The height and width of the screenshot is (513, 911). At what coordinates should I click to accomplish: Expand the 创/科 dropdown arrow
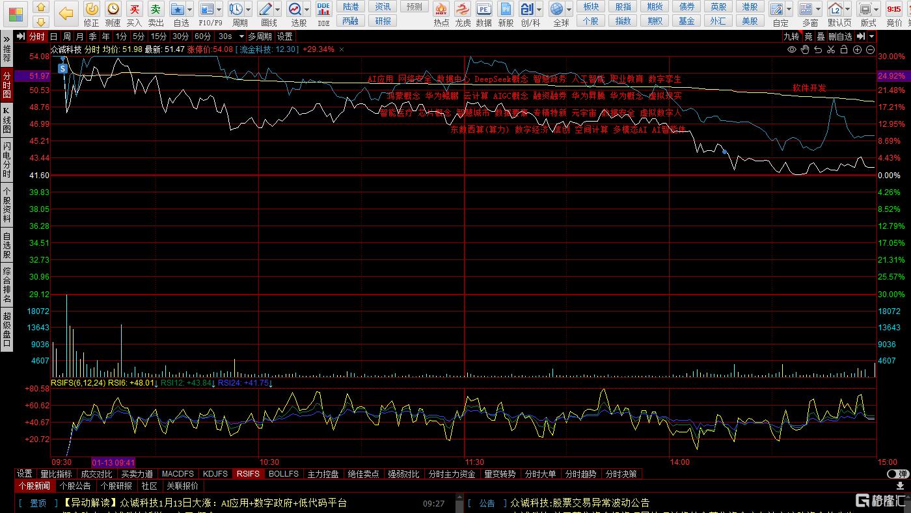pyautogui.click(x=539, y=10)
